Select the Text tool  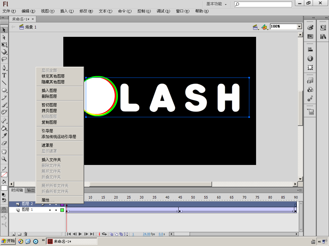tap(4, 75)
